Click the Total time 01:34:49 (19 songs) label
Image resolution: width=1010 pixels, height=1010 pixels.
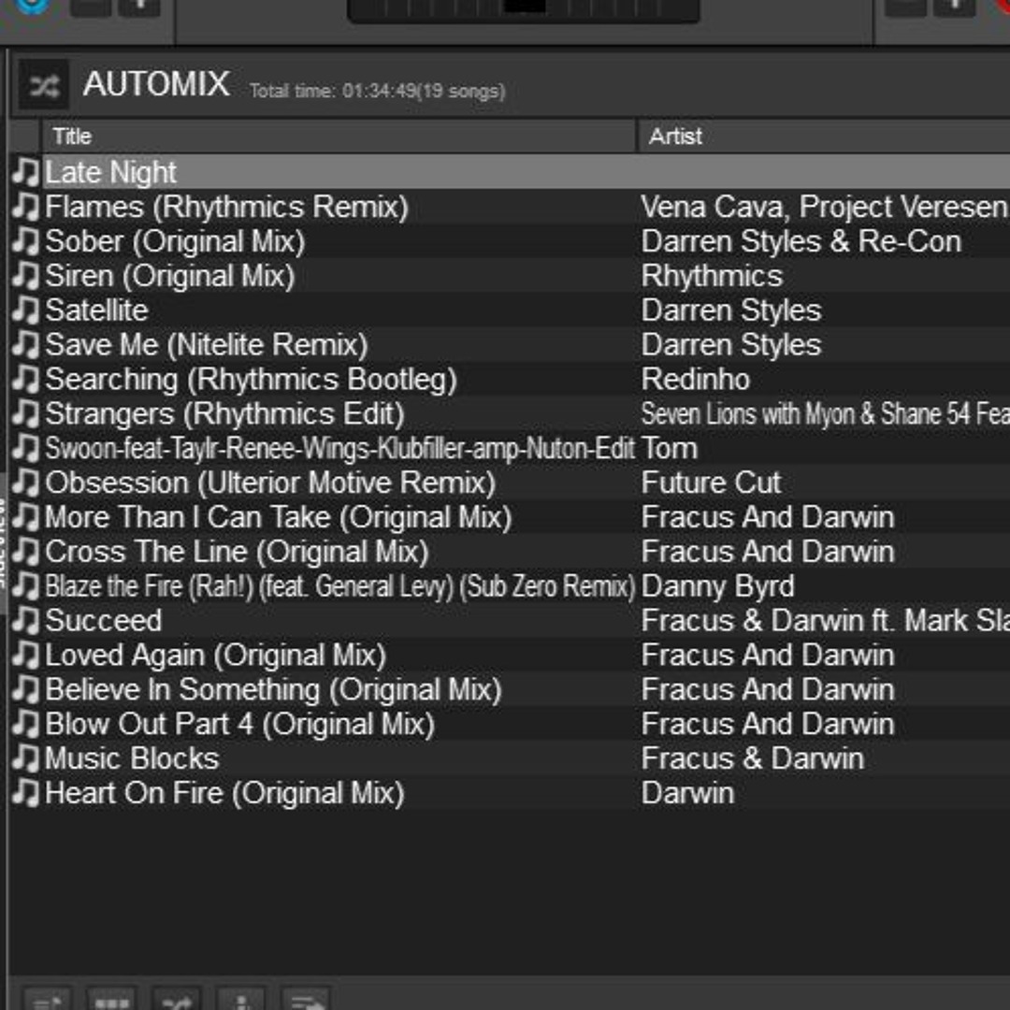click(x=378, y=91)
